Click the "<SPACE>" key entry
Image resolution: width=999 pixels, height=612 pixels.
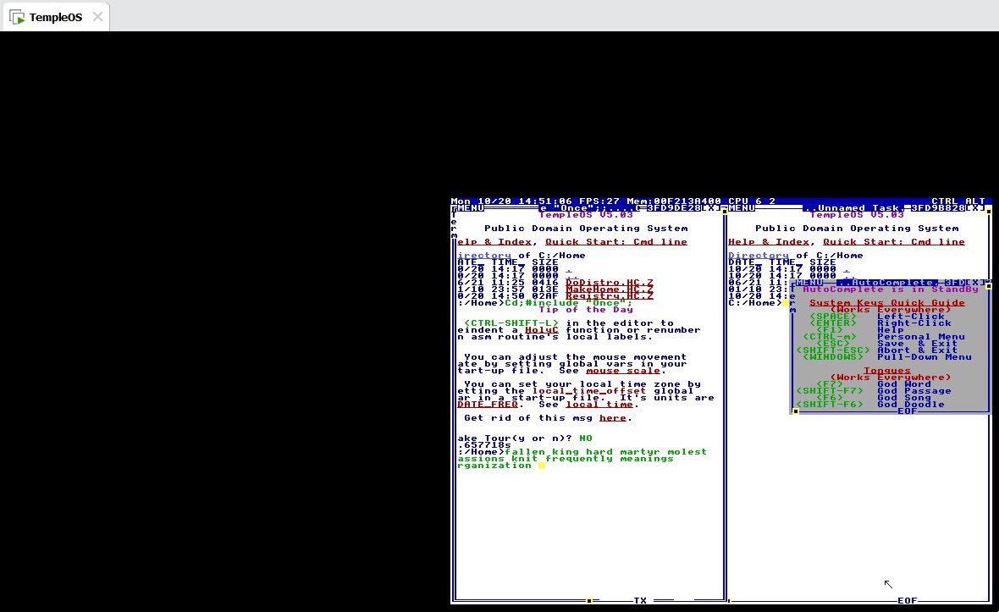[x=833, y=316]
